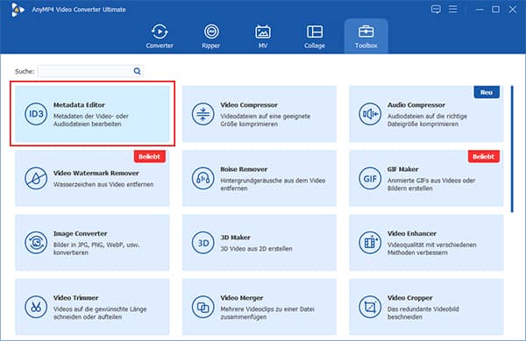Click the Video Compressor title
This screenshot has width=526, height=341.
pyautogui.click(x=249, y=105)
